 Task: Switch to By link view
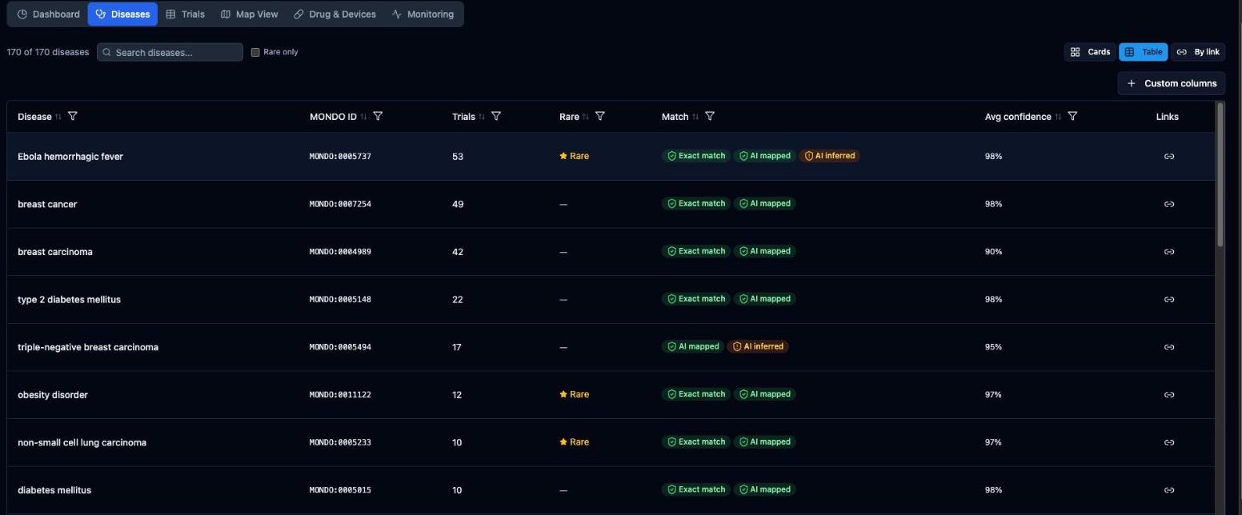(x=1198, y=52)
